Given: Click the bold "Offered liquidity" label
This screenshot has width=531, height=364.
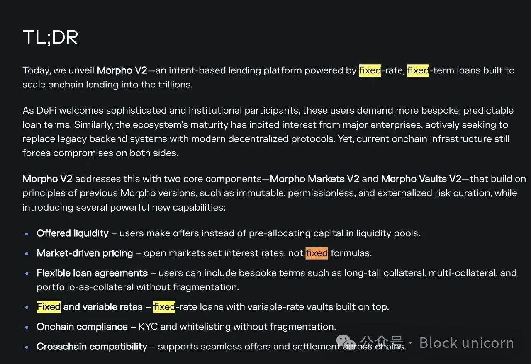Looking at the screenshot, I should coord(73,233).
